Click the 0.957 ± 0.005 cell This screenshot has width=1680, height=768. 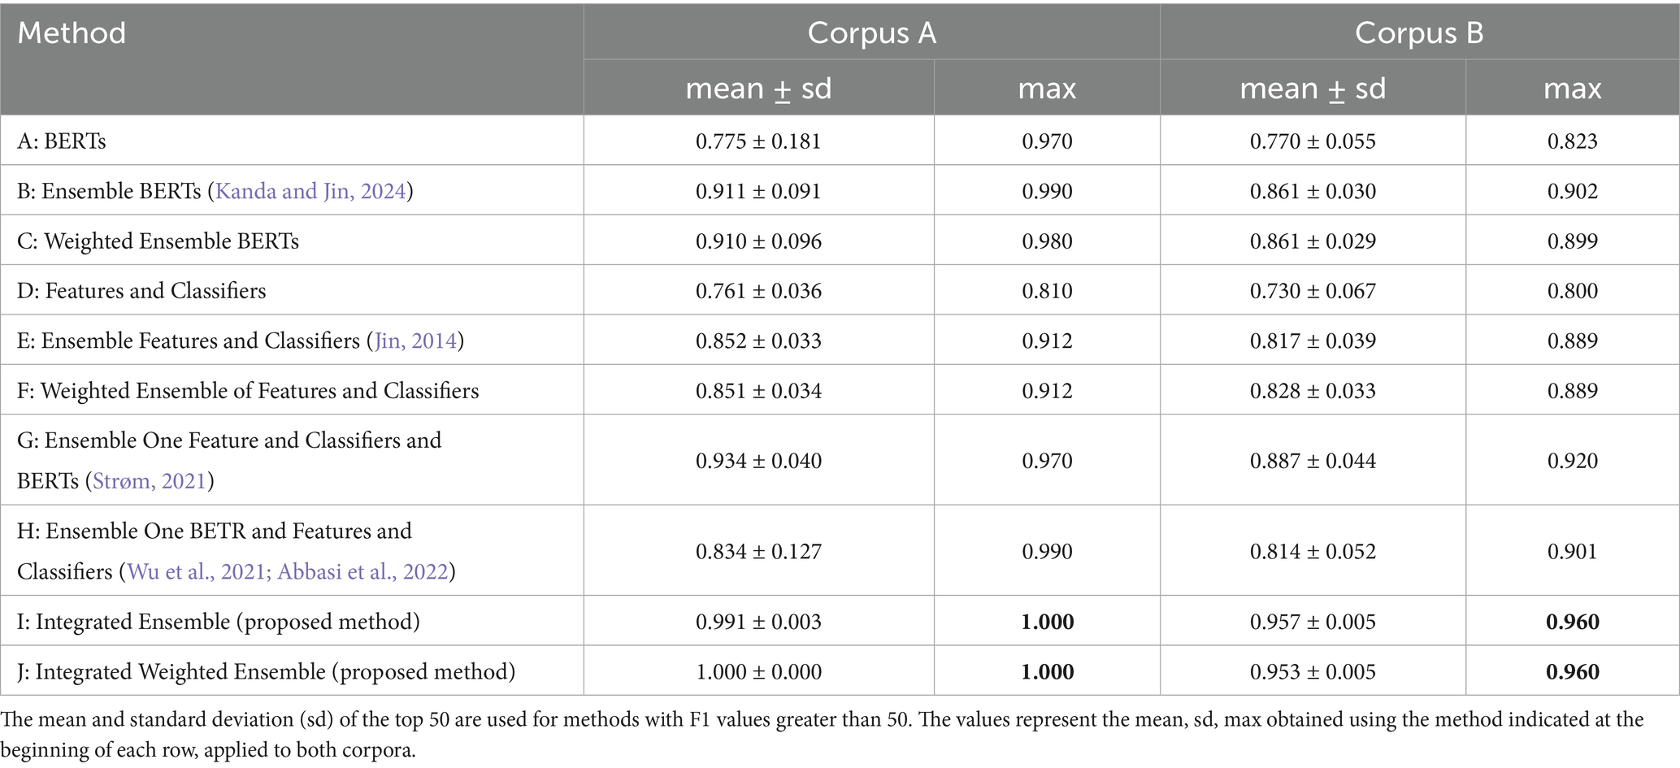[1313, 622]
